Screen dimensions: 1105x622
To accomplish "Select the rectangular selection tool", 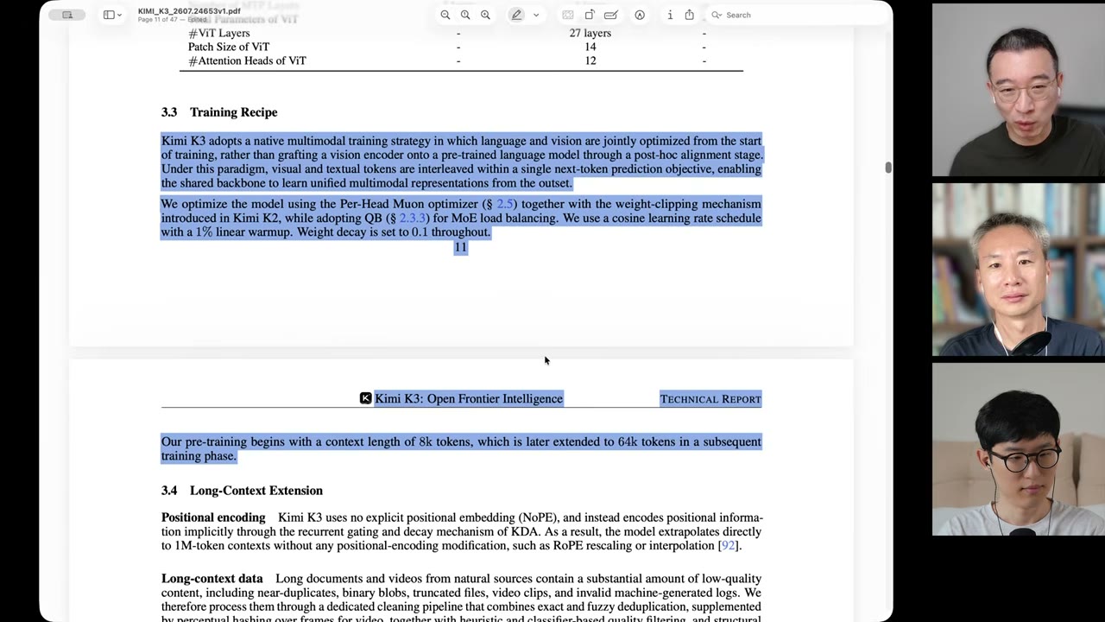I will click(x=567, y=15).
